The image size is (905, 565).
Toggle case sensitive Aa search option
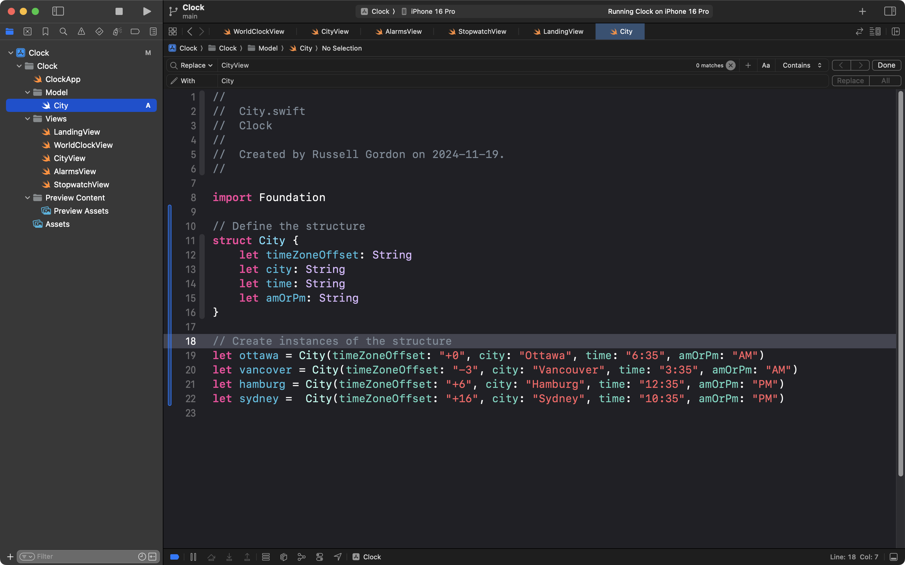pos(766,66)
